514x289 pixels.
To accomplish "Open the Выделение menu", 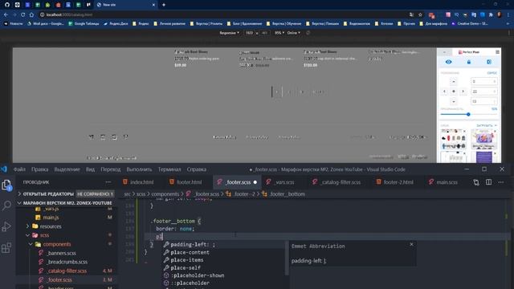I will point(67,169).
